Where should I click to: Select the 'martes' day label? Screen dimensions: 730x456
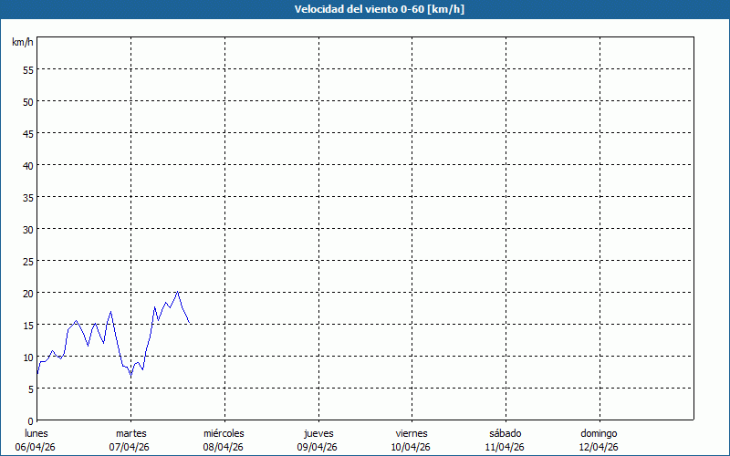(x=130, y=433)
